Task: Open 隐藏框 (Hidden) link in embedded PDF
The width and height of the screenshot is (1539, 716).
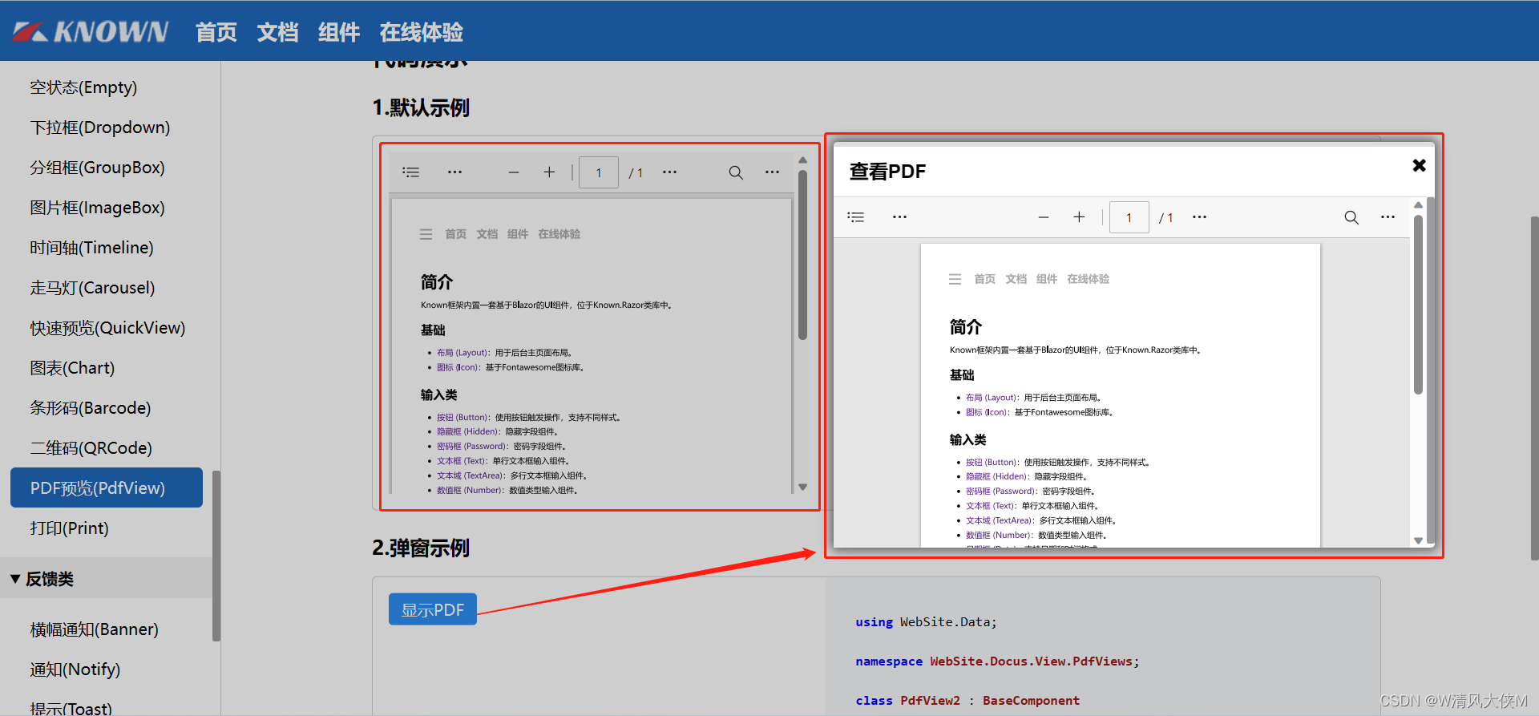Action: (469, 431)
